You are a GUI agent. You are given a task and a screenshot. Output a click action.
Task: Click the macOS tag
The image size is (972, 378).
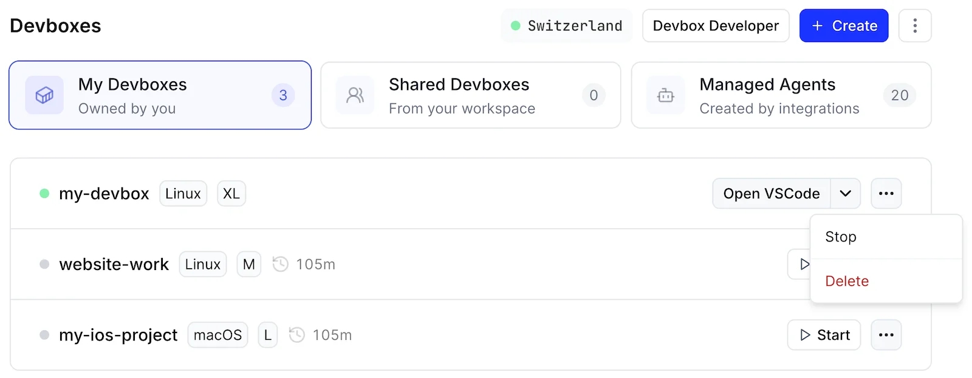(x=217, y=335)
